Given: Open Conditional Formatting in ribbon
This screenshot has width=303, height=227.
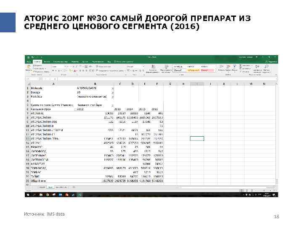Looking at the screenshot, I should 153,69.
